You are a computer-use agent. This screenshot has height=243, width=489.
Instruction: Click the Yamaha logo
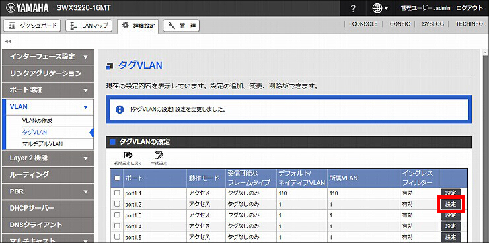coord(27,8)
